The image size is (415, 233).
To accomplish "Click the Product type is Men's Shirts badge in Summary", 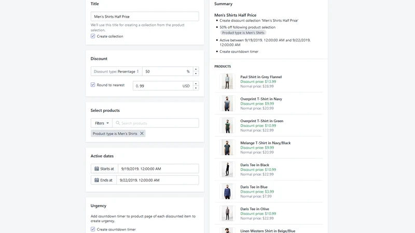I will pos(243,33).
